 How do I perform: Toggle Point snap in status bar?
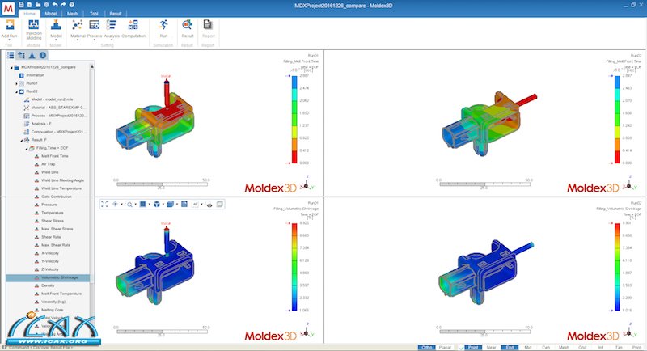(472, 348)
